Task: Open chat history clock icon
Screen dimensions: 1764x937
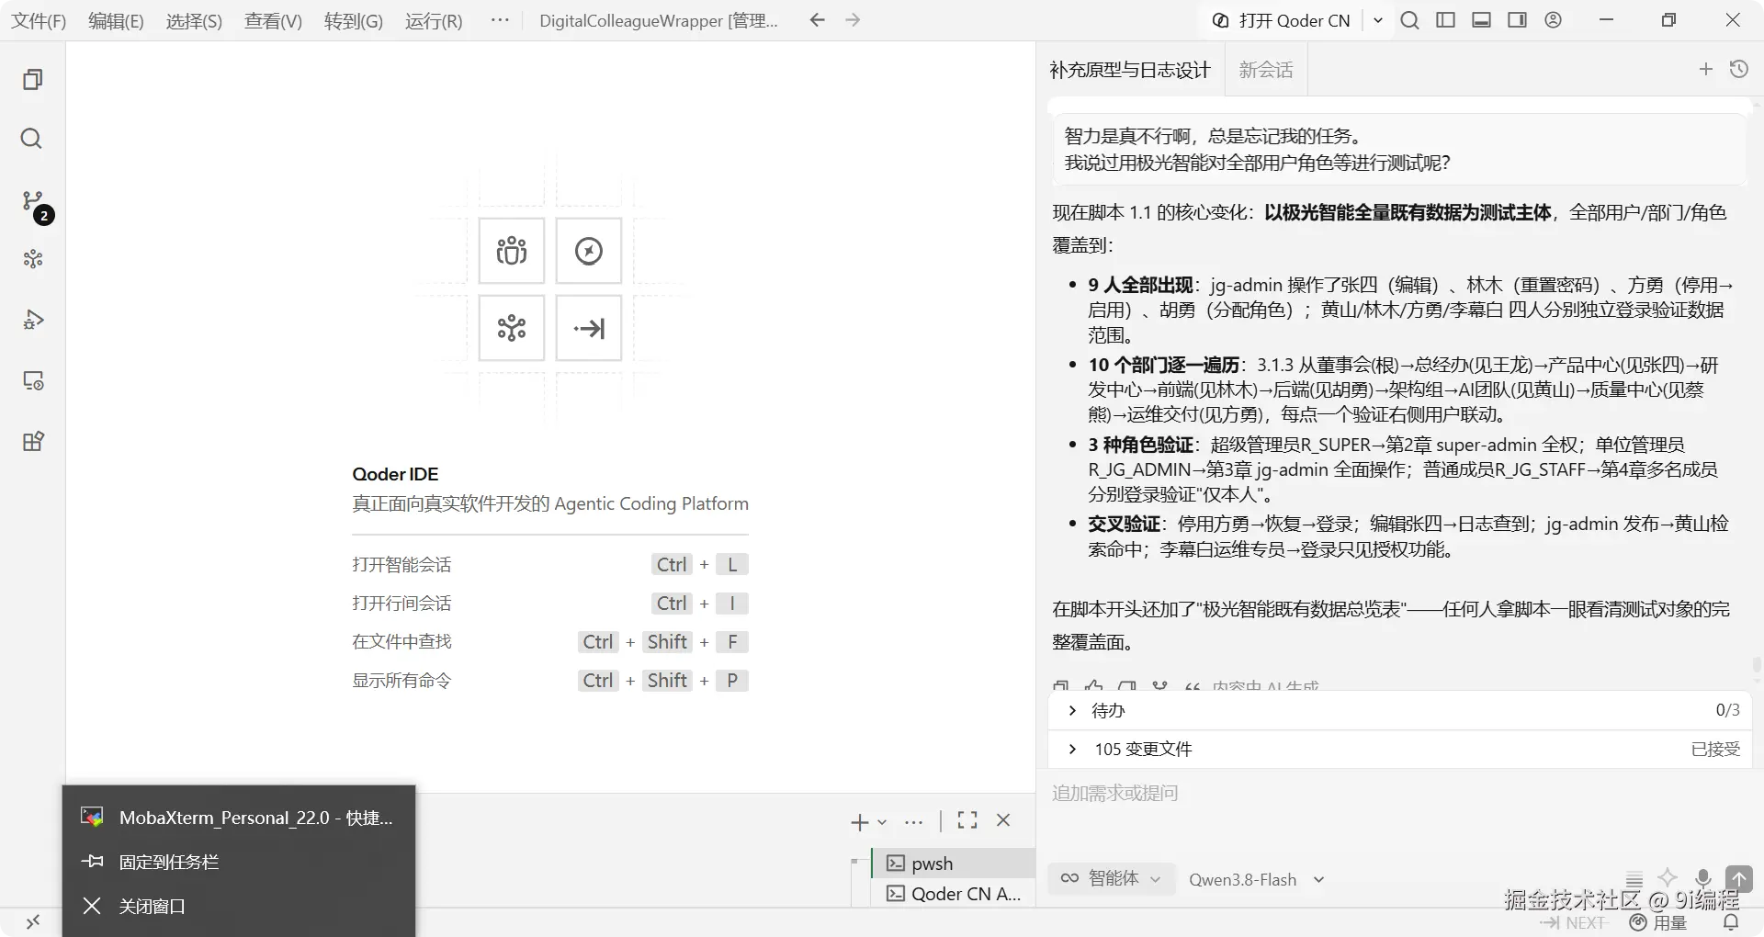Action: tap(1739, 69)
